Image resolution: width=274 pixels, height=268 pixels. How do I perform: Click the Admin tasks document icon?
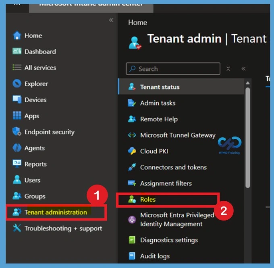pos(132,103)
